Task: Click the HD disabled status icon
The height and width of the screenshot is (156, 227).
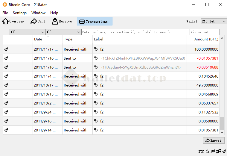Action: [213, 152]
